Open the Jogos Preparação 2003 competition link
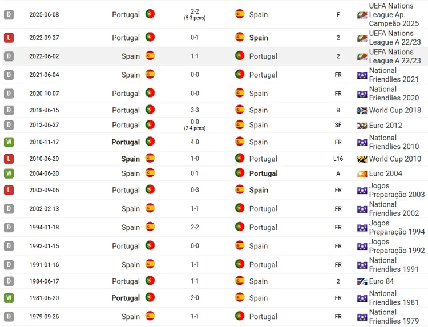 397,190
